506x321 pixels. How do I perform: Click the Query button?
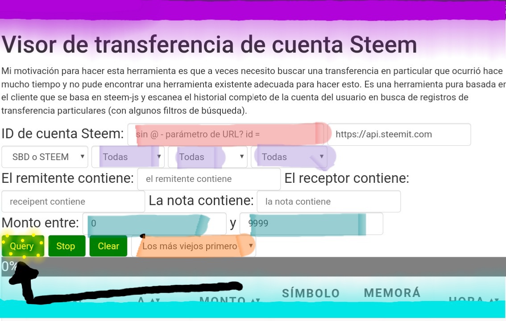pos(23,246)
